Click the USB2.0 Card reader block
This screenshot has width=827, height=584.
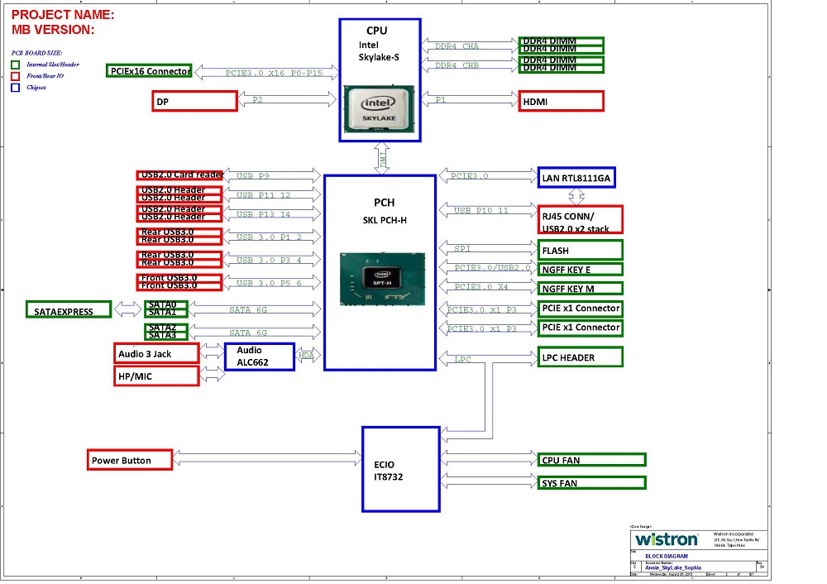179,175
